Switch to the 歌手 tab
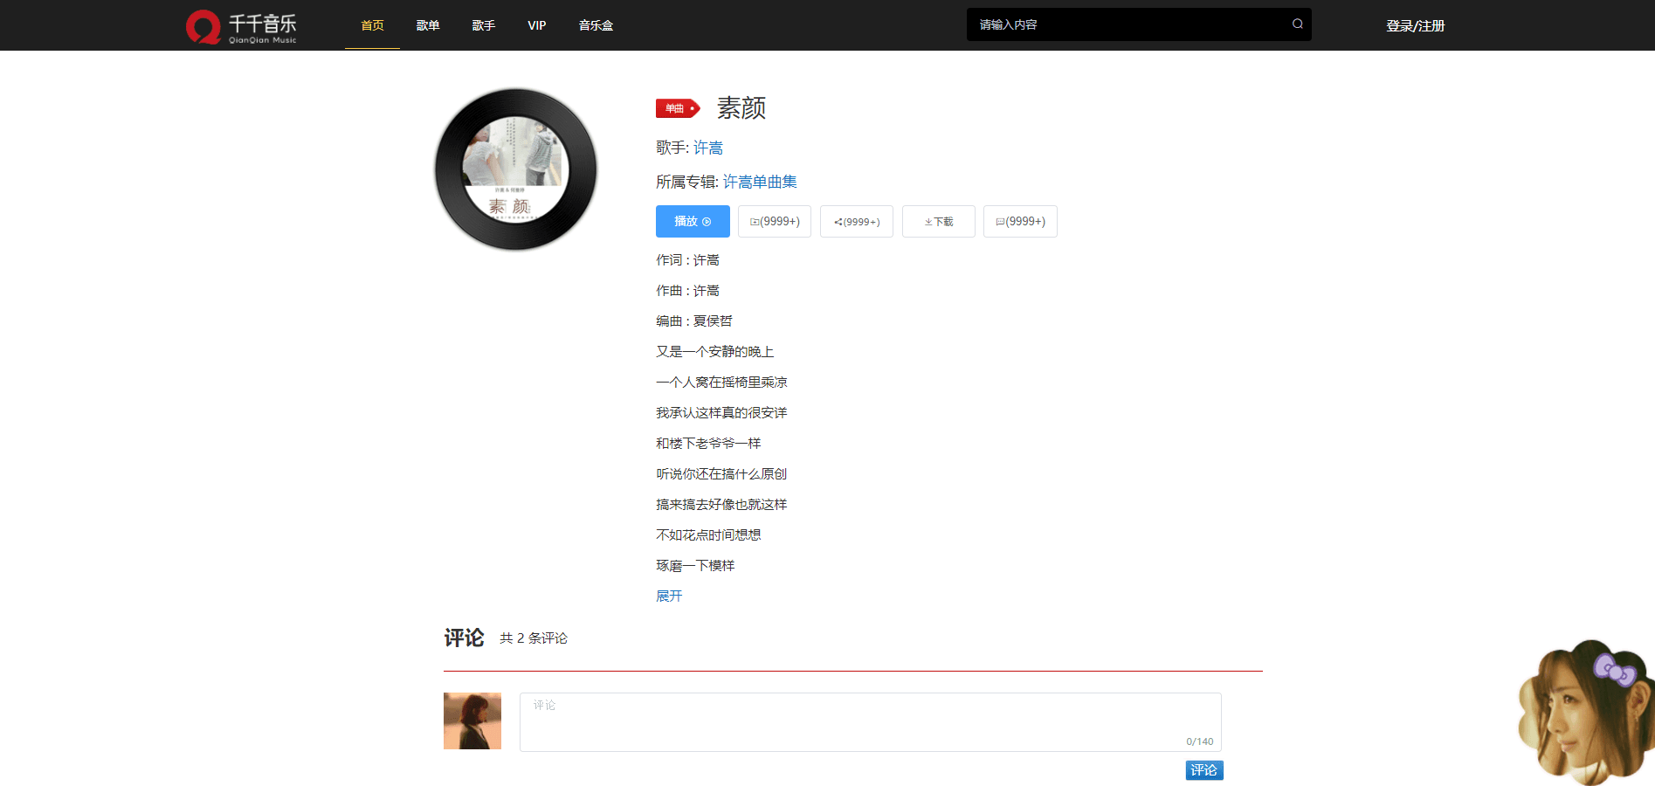The image size is (1655, 786). (x=483, y=25)
